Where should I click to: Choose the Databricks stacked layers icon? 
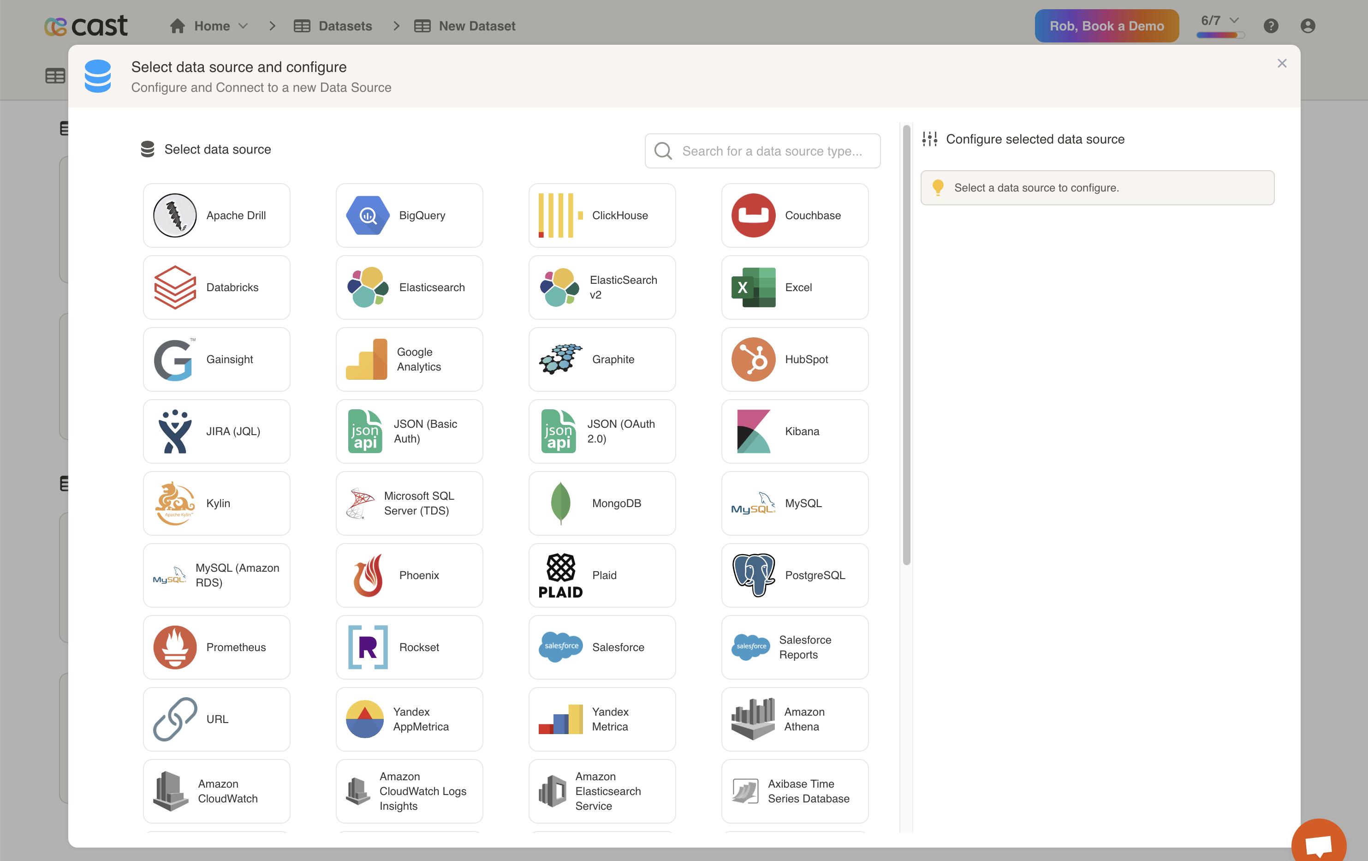coord(175,287)
